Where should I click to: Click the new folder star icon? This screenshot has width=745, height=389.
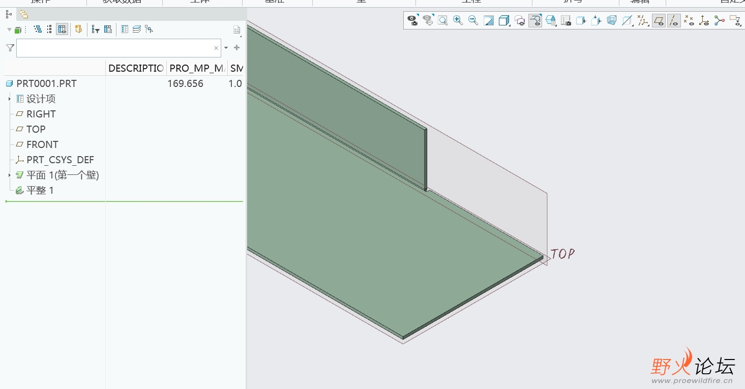coord(78,29)
